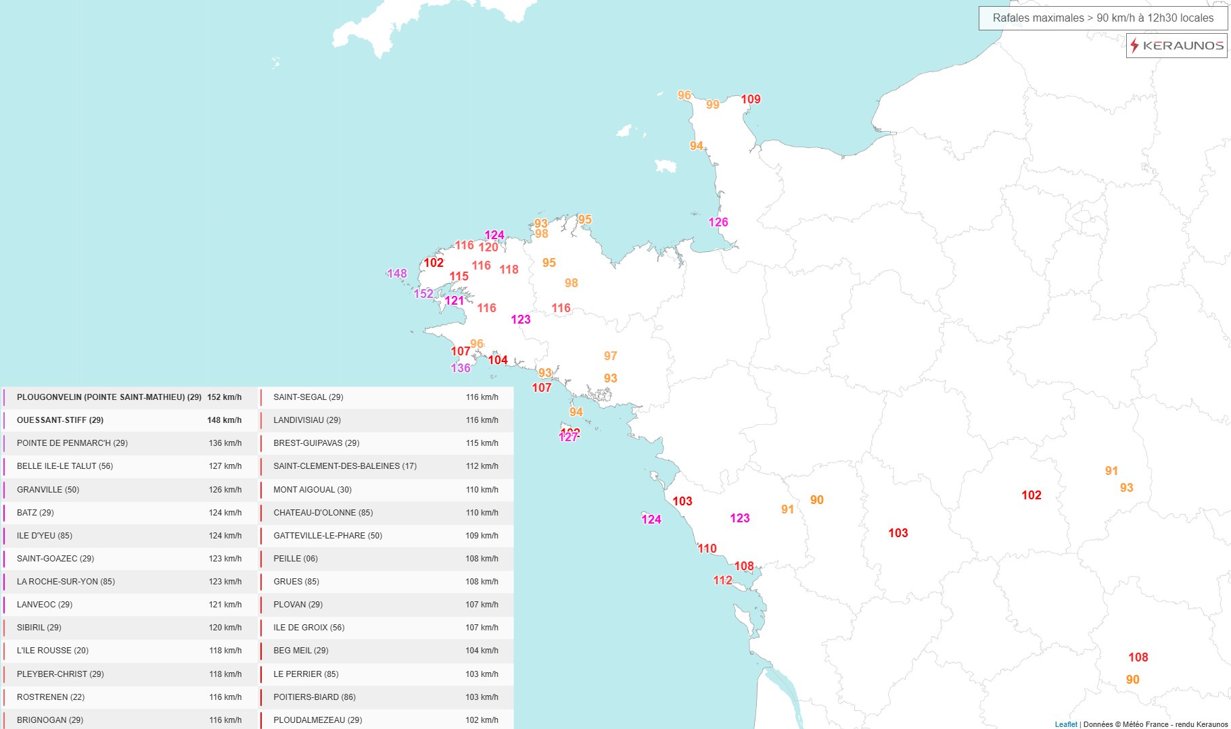Image resolution: width=1231 pixels, height=729 pixels.
Task: Click the orange 99 marker on the map
Action: [x=713, y=105]
